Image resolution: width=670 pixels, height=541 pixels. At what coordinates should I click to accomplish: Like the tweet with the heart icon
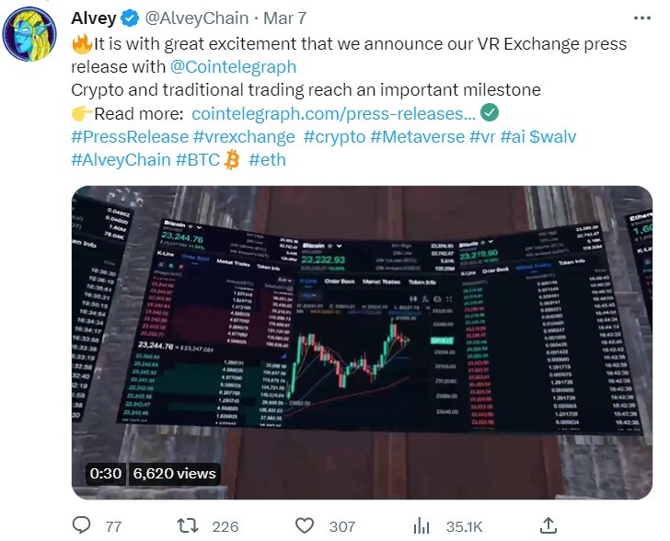click(305, 525)
